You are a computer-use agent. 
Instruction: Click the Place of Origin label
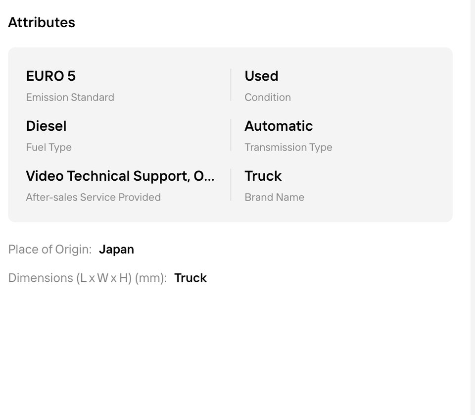(49, 249)
